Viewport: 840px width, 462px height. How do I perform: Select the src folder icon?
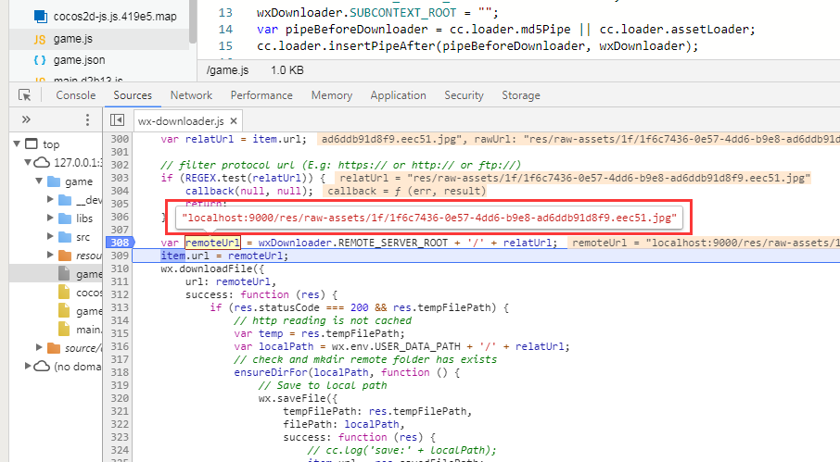pos(65,237)
